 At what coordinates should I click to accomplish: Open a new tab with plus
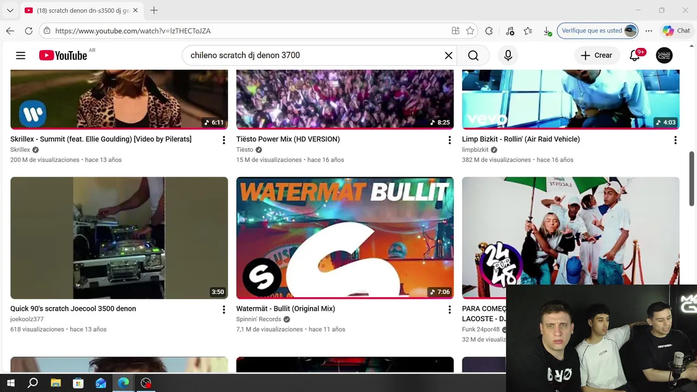tap(154, 10)
